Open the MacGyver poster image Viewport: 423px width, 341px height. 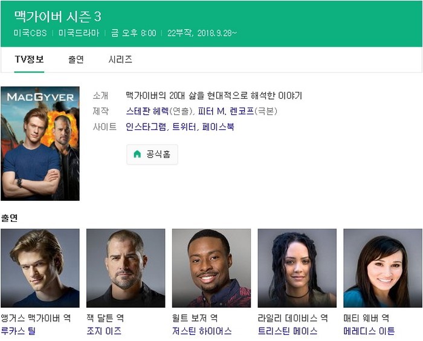coord(40,143)
